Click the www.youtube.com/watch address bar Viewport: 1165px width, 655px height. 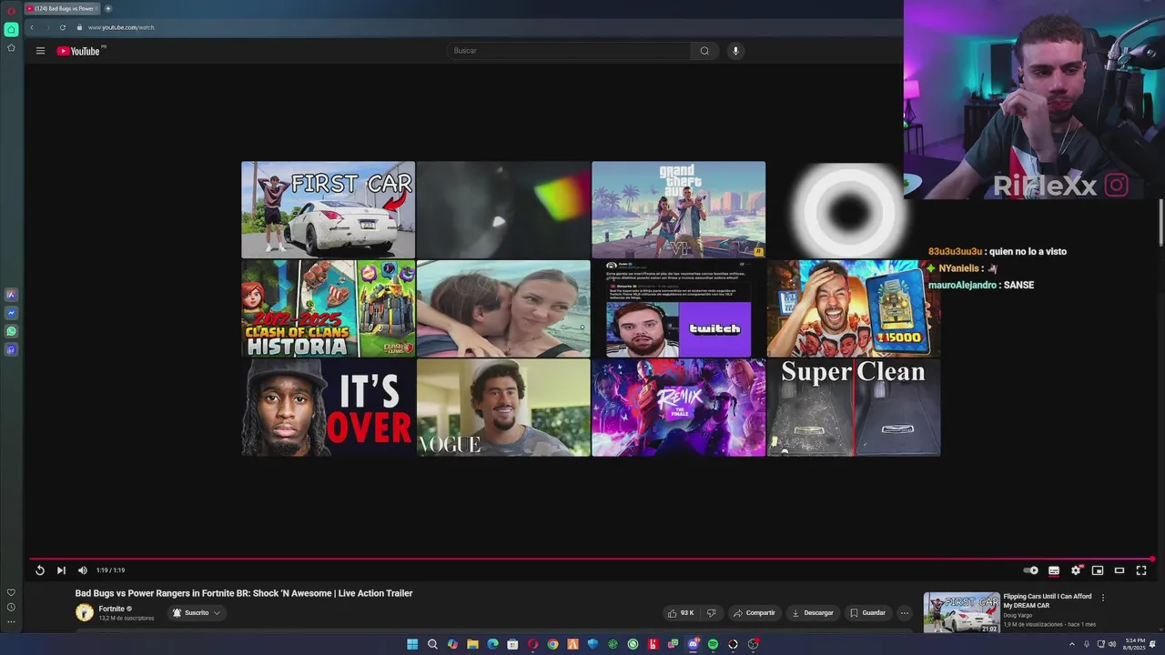[x=121, y=27]
